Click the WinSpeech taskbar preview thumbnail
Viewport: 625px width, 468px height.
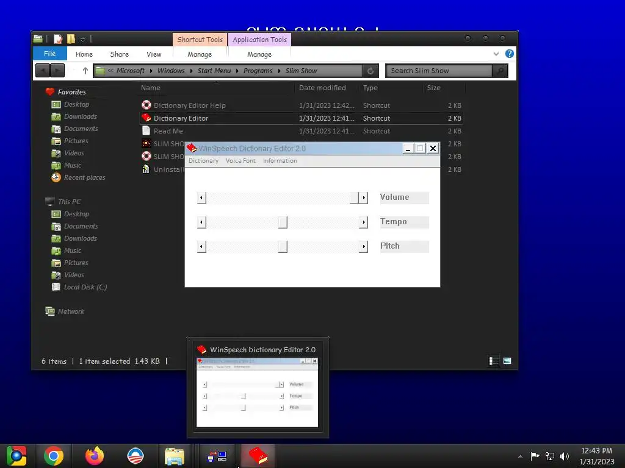[x=257, y=392]
